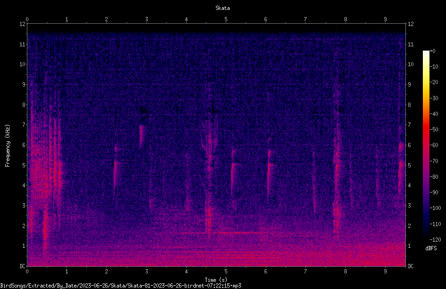This screenshot has width=446, height=289.
Task: Click the '0' tick label on the bottom time axis
Action: tap(27, 271)
